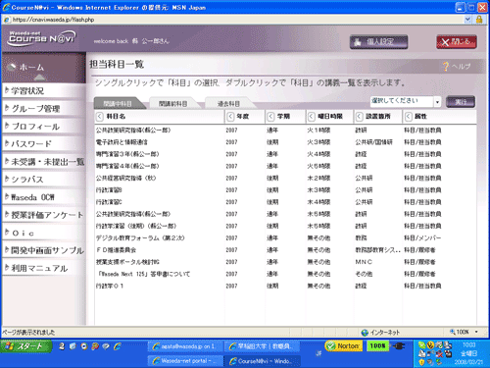Open the 個人設定 personal settings button
Image resolution: width=490 pixels, height=368 pixels.
coord(378,42)
